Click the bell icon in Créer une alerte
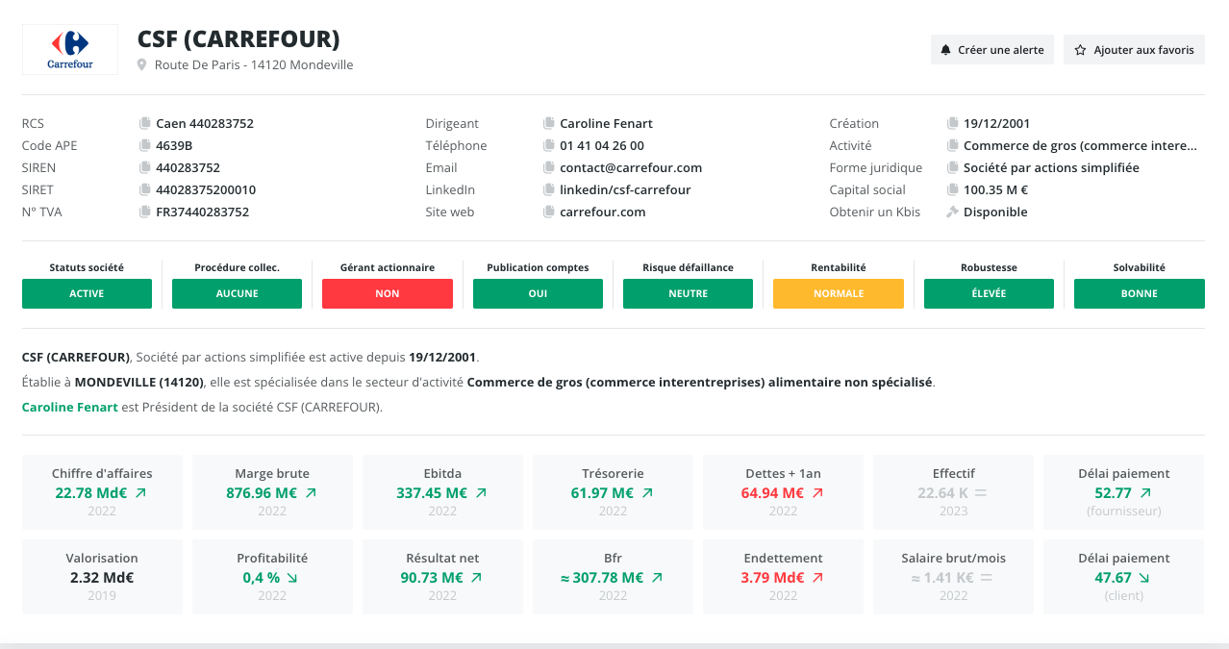 (x=945, y=50)
